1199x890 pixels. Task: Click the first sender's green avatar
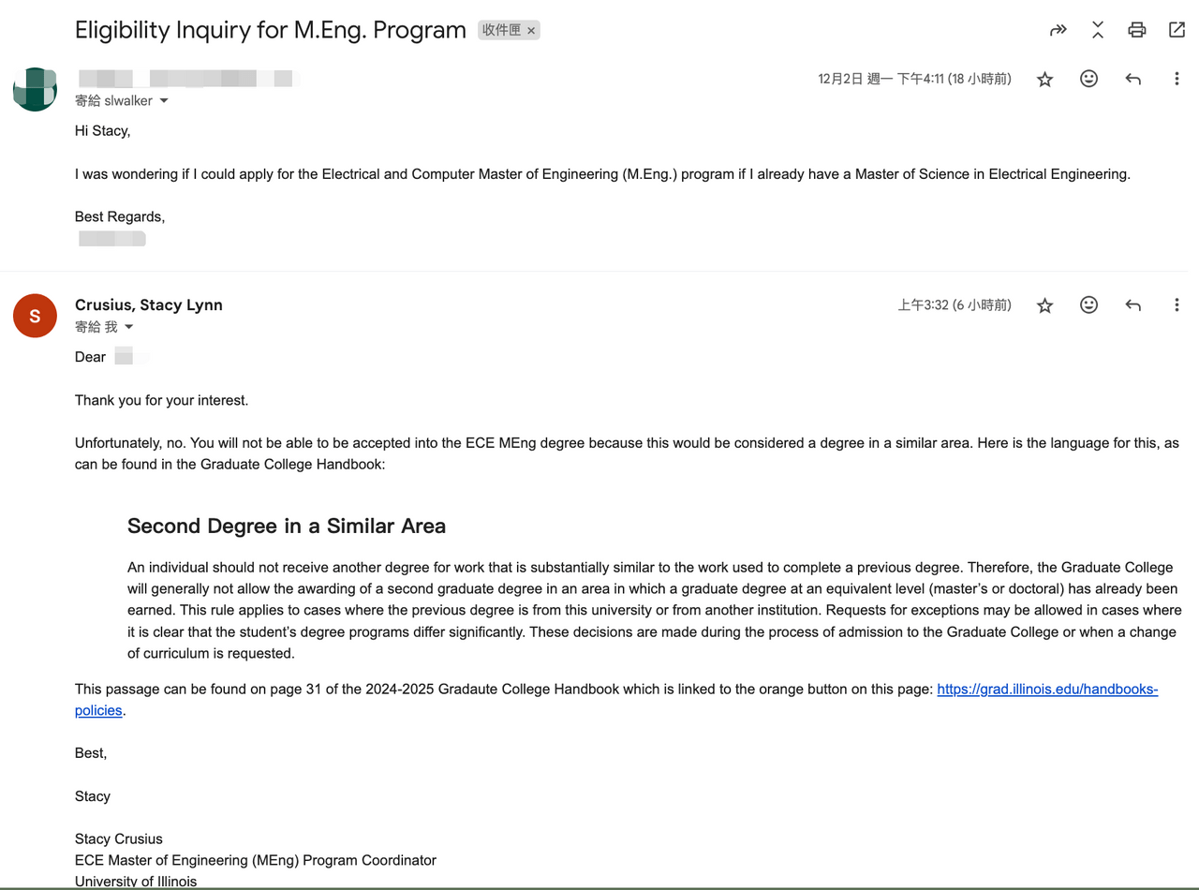(x=35, y=90)
